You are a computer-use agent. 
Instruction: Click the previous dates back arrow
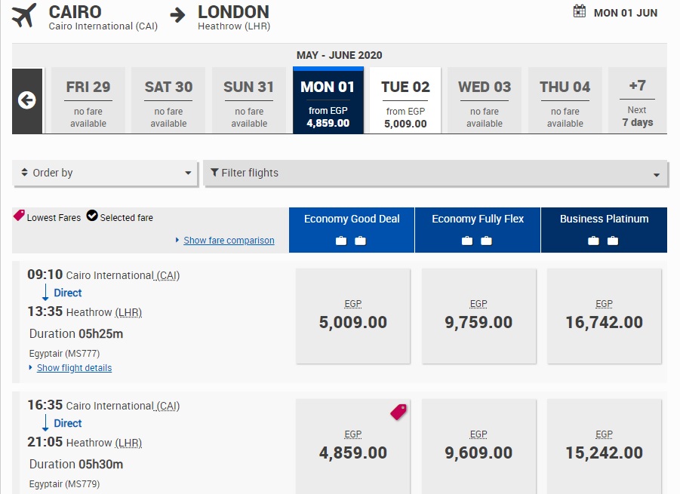point(27,100)
